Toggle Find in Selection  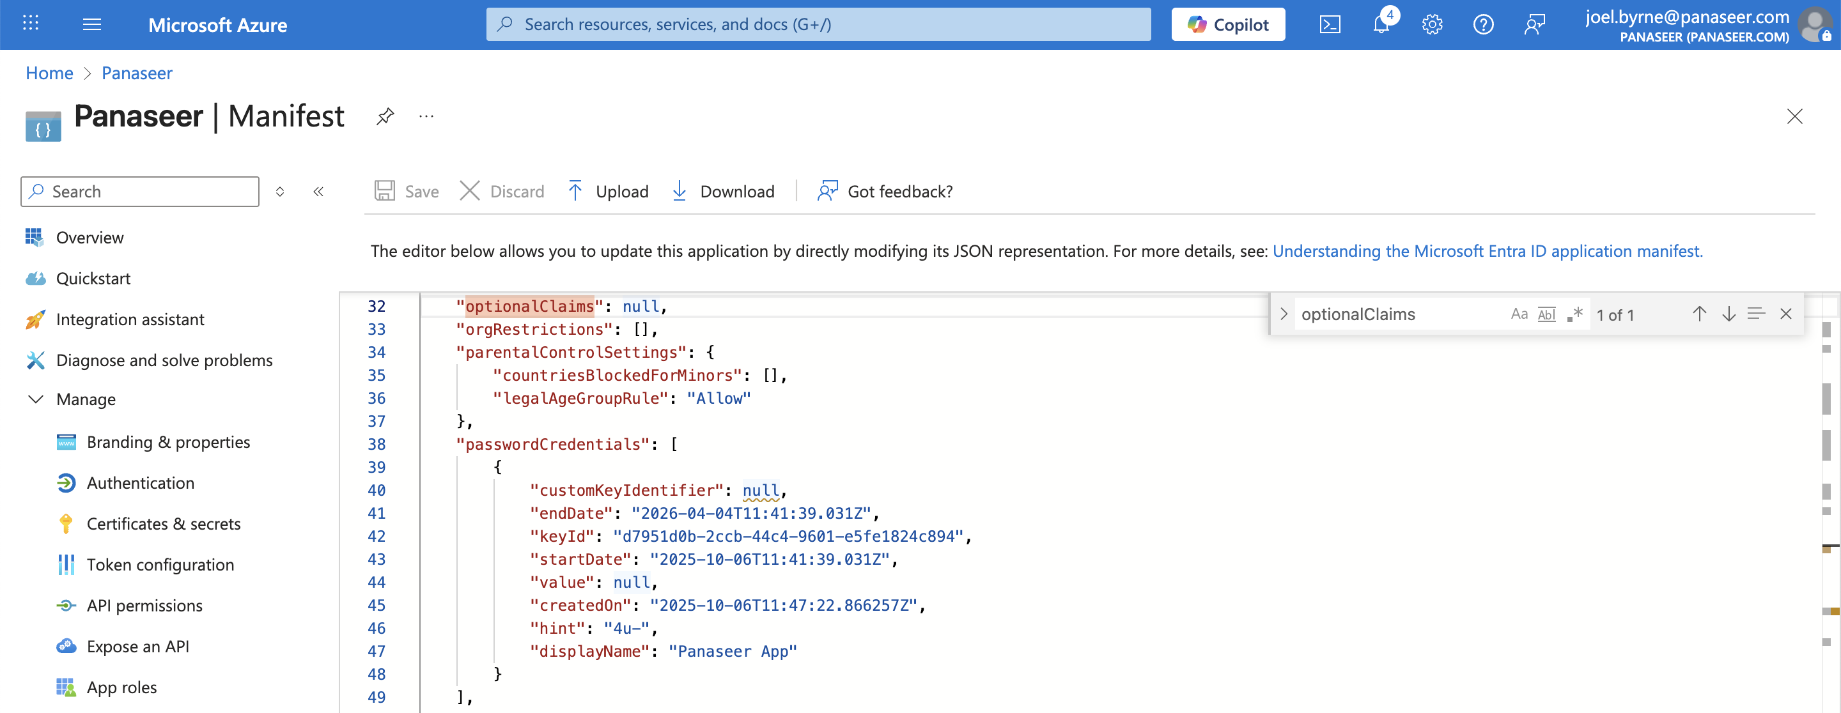[1756, 314]
